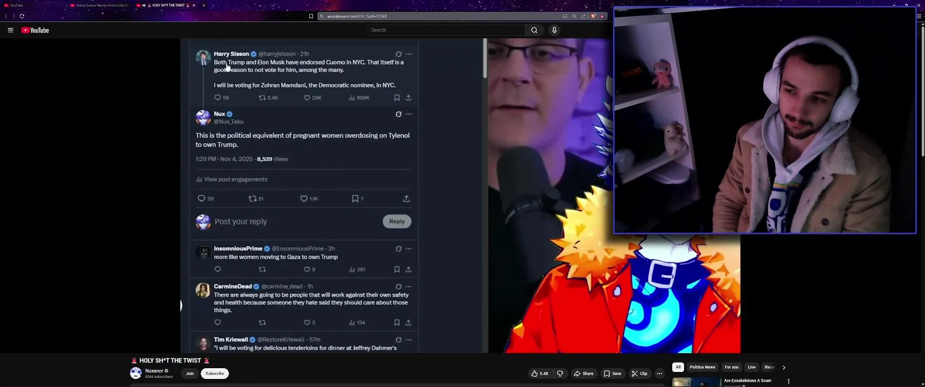The image size is (925, 387).
Task: Click the scrollbar beside the tweet thread
Action: click(485, 58)
